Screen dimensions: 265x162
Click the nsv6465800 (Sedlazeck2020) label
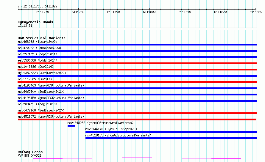coord(41,92)
